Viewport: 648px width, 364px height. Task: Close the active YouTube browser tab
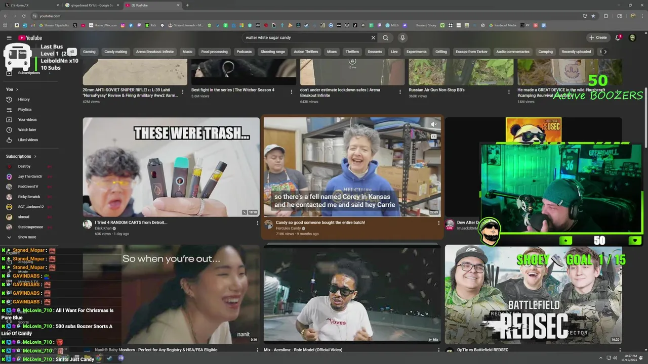(x=178, y=5)
